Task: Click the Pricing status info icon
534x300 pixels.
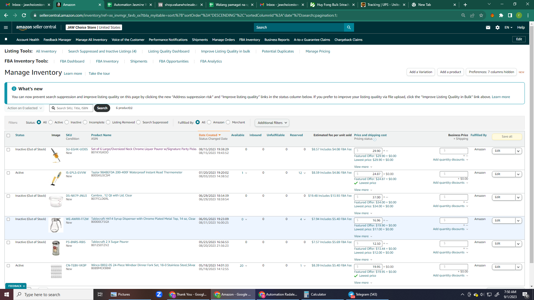Action: (x=375, y=139)
